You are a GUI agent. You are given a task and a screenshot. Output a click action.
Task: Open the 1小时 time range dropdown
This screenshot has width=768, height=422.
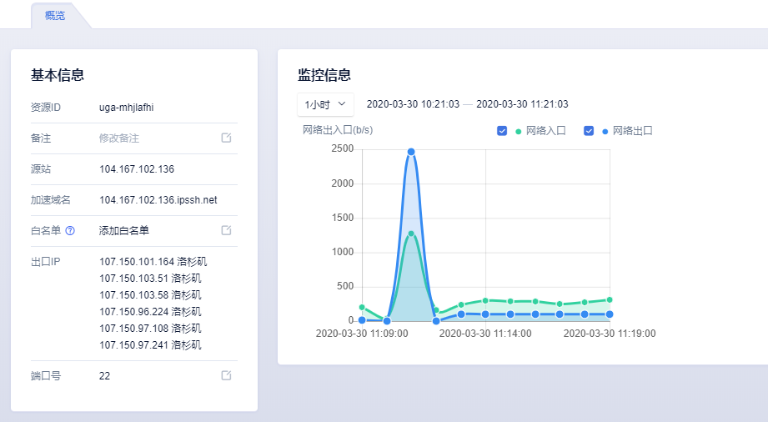[x=325, y=104]
